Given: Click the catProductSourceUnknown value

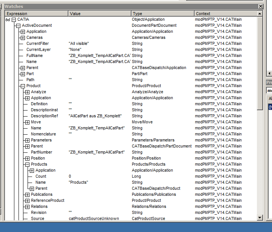Looking at the screenshot, I should (94, 218).
